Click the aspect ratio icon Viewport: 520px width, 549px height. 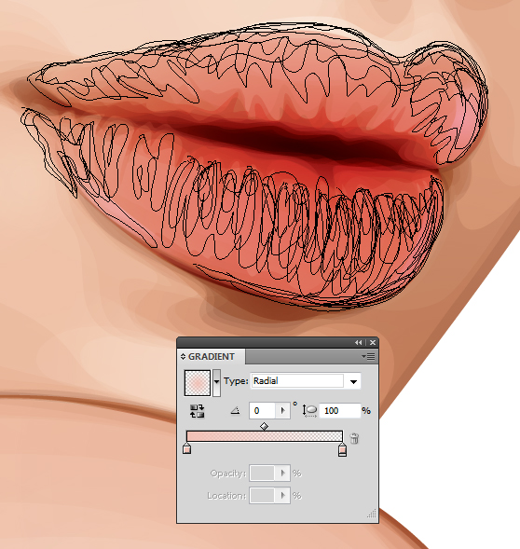pos(310,411)
